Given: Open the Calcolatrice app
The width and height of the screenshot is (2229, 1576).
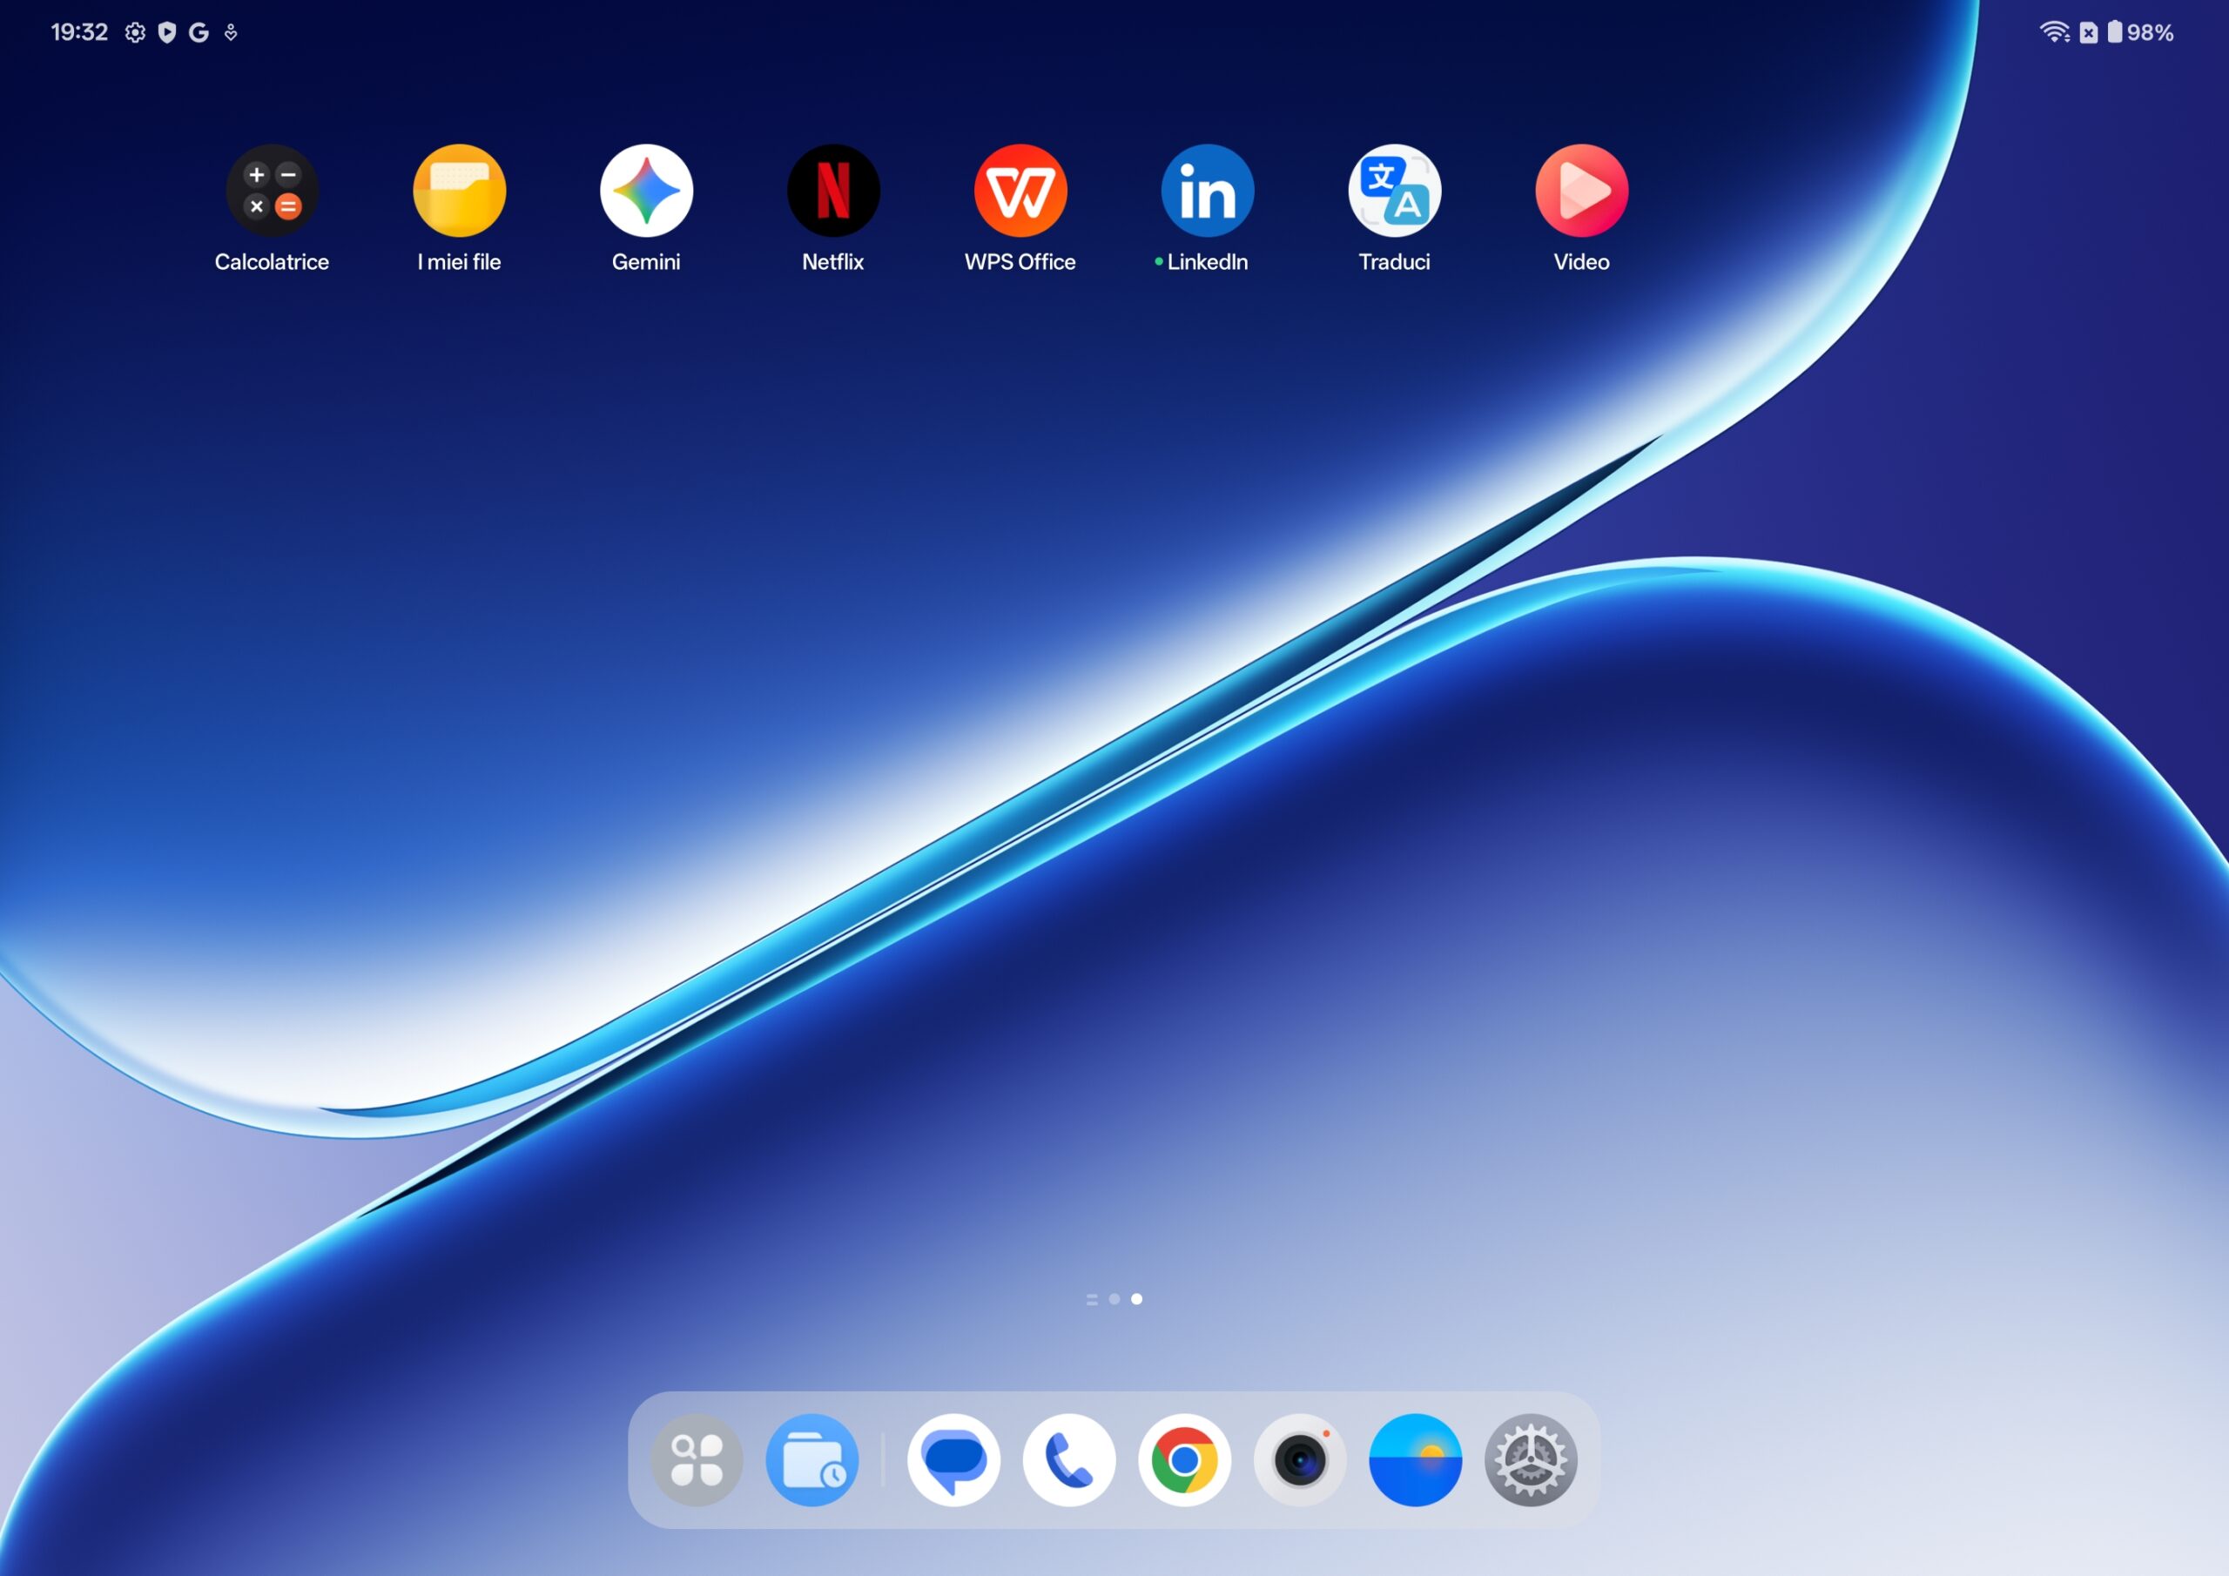Looking at the screenshot, I should click(272, 191).
